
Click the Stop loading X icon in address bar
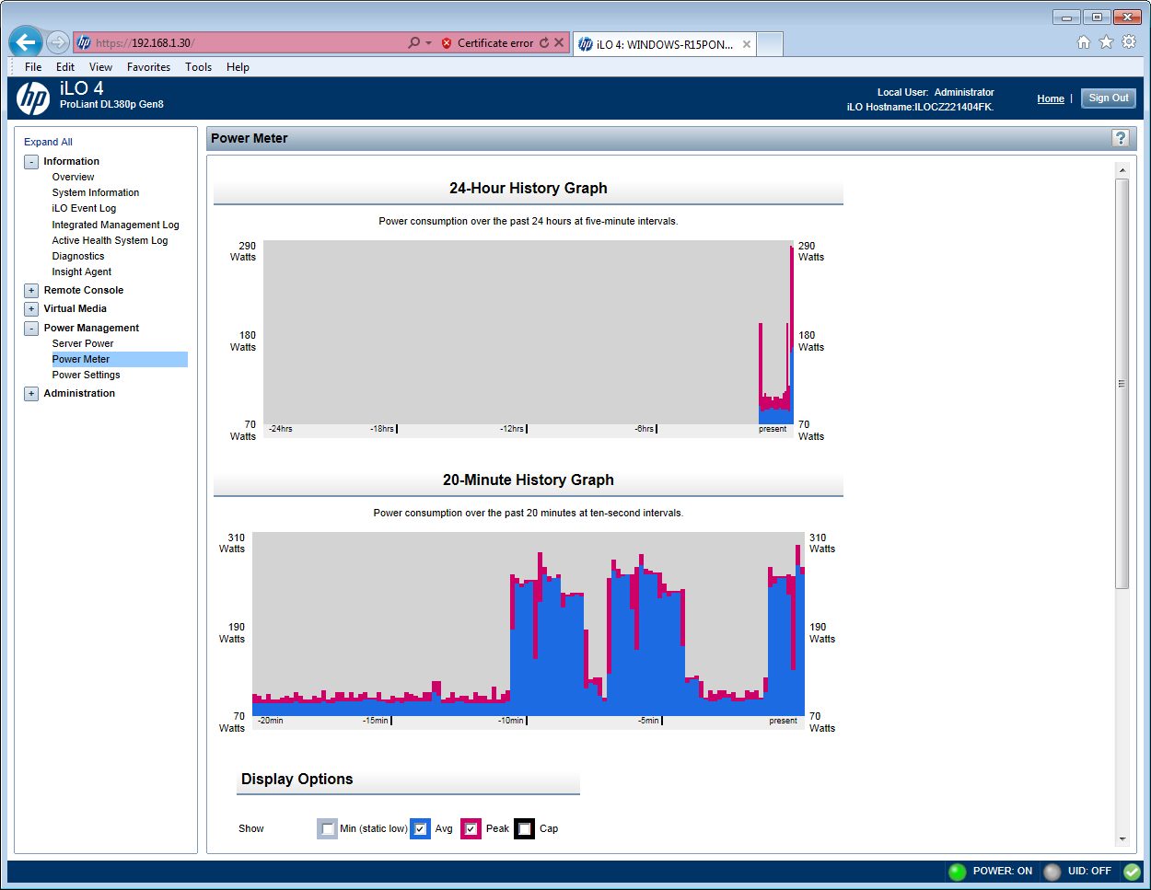point(559,43)
